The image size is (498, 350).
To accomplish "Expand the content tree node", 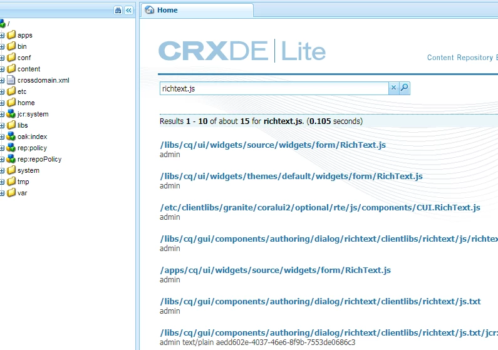I will click(2, 69).
